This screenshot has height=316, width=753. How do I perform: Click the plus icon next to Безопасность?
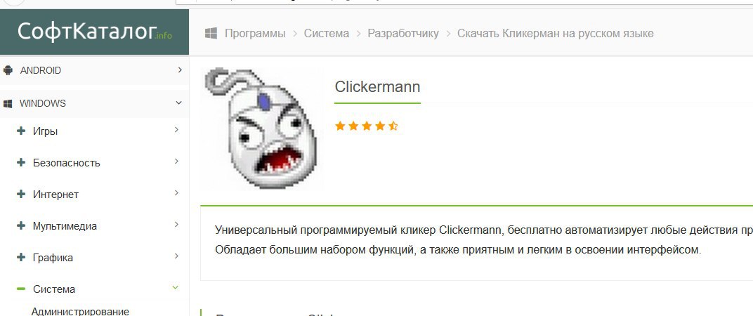[x=20, y=162]
